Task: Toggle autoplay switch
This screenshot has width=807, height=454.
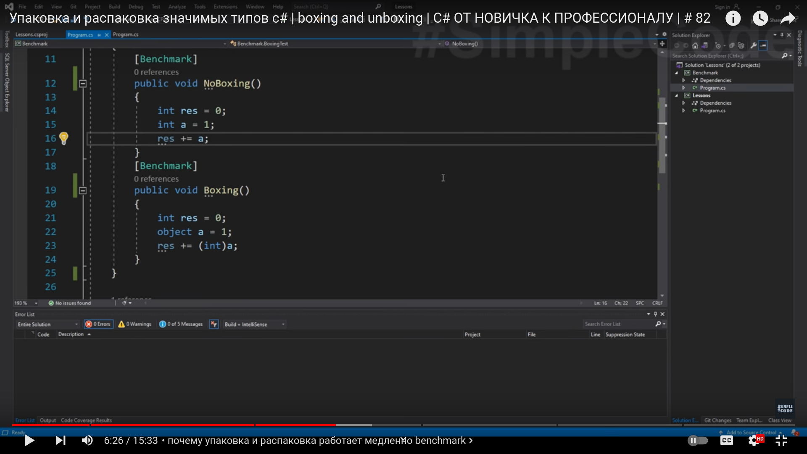Action: [697, 441]
